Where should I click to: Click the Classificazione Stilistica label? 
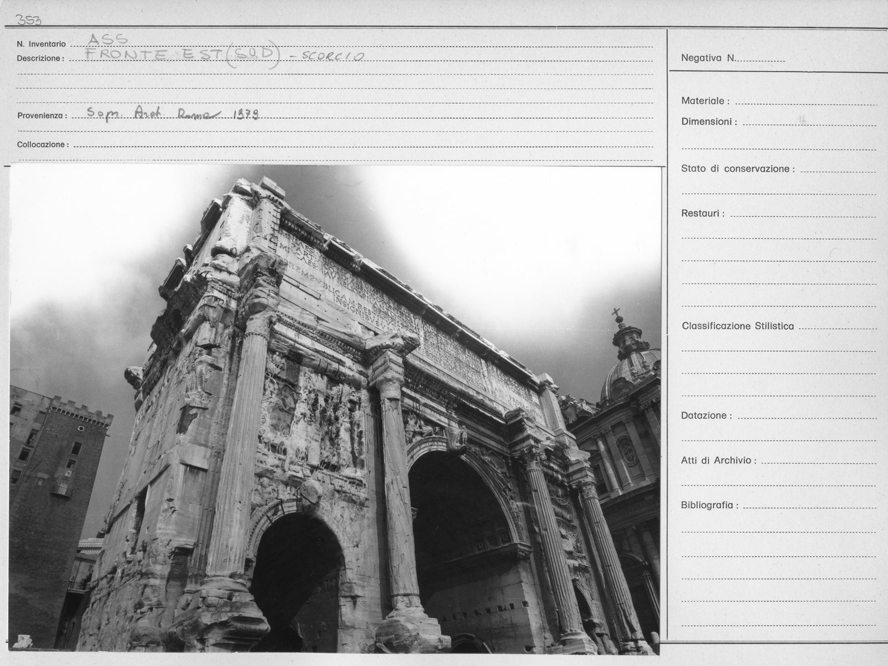[x=738, y=326]
